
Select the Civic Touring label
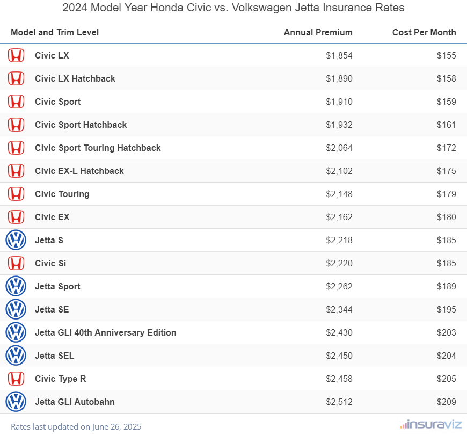[62, 194]
